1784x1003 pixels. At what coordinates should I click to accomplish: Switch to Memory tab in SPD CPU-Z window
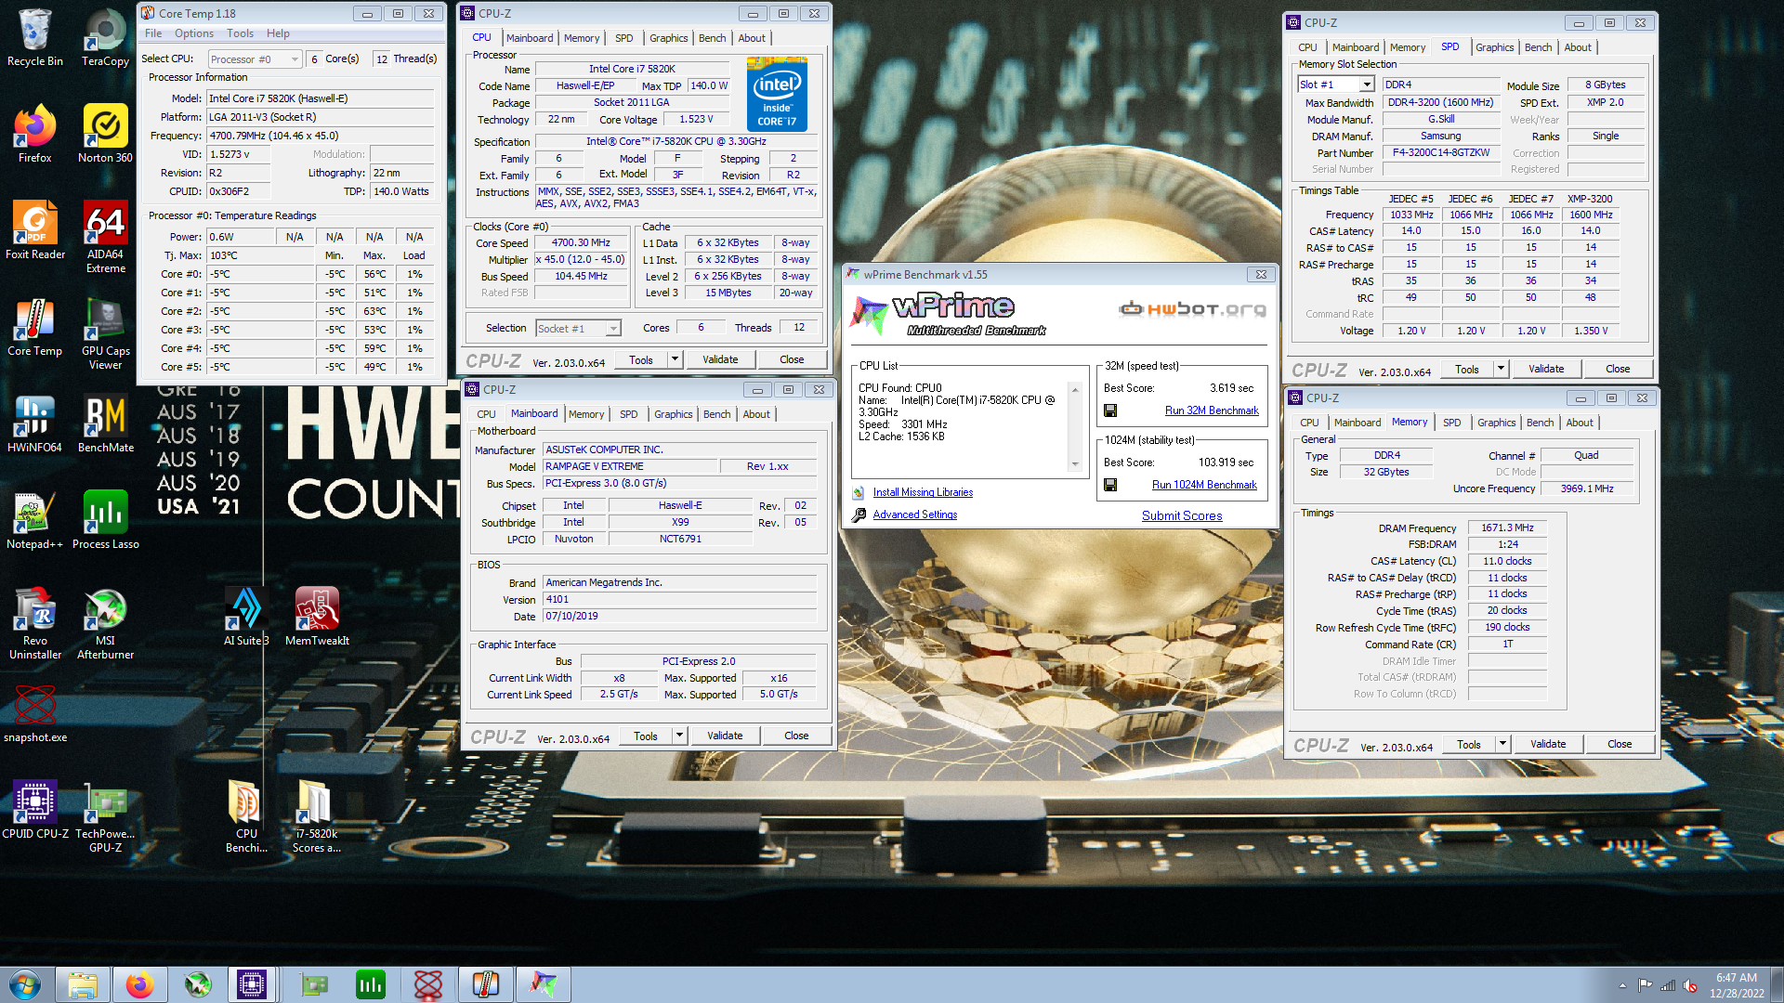[1407, 47]
